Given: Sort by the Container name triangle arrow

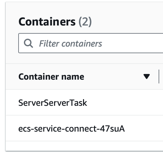Looking at the screenshot, I should pyautogui.click(x=147, y=76).
